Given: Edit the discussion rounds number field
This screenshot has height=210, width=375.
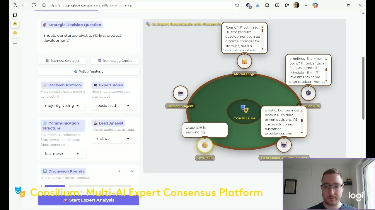Looking at the screenshot, I should (x=119, y=171).
